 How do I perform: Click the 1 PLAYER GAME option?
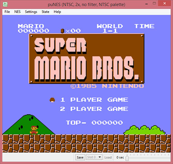pyautogui.click(x=94, y=100)
